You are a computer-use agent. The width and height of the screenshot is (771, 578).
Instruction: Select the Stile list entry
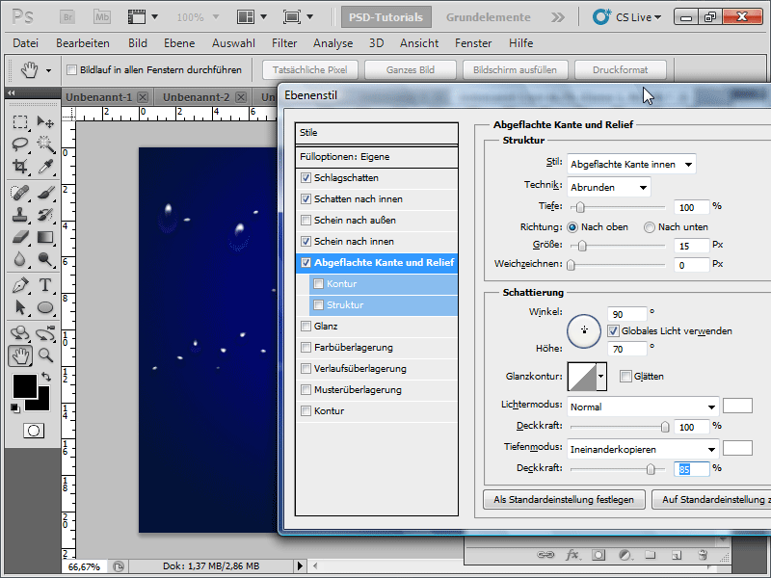coord(377,133)
